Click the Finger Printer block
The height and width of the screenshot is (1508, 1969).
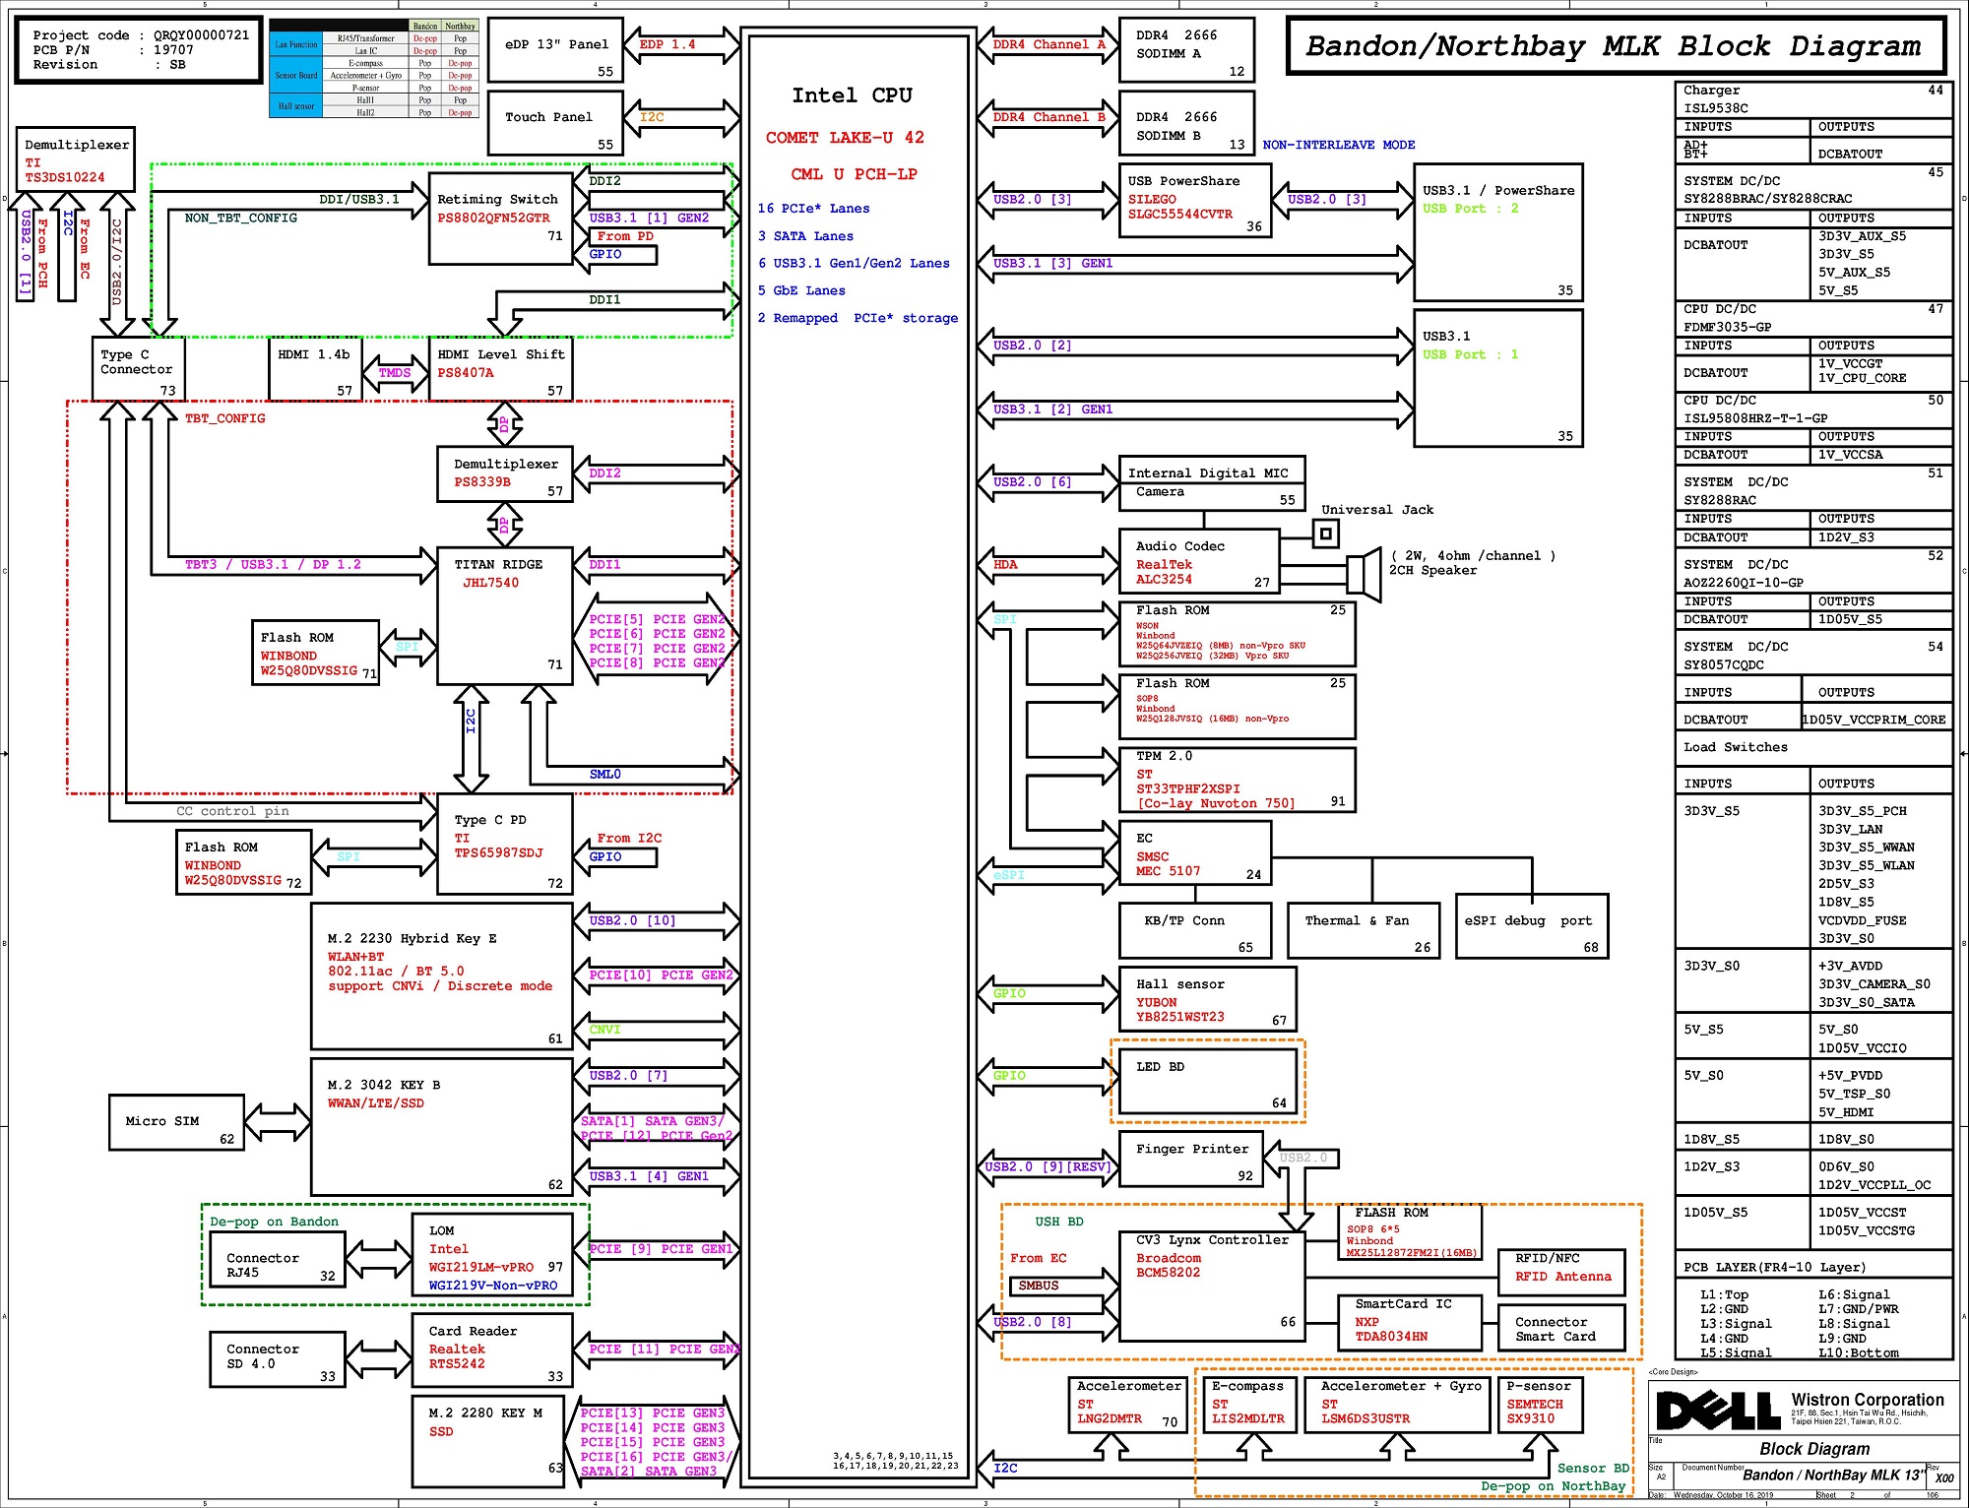(1191, 1160)
